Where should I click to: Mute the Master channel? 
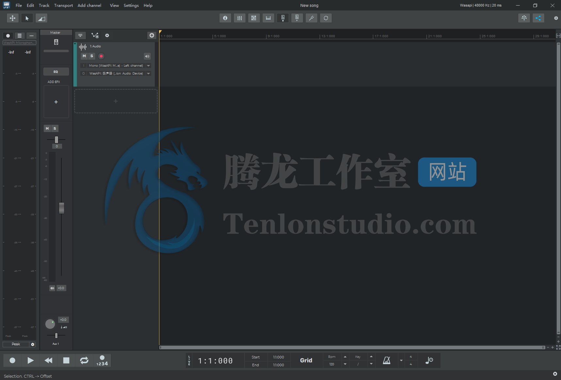coord(47,128)
